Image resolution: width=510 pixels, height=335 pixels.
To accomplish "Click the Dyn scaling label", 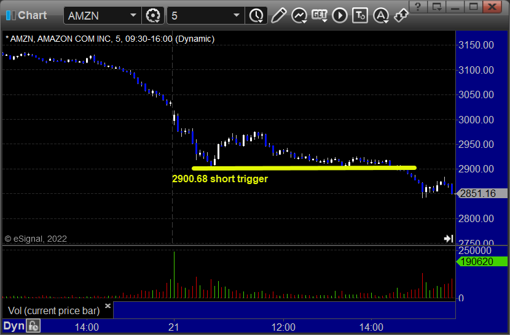I will [14, 326].
